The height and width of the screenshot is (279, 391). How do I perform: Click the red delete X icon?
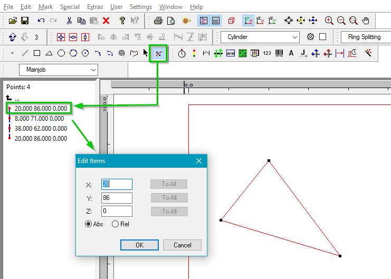pyautogui.click(x=106, y=21)
